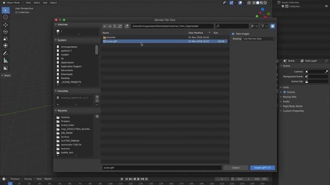Click the file path input field
Image resolution: width=330 pixels, height=185 pixels.
pos(172,26)
